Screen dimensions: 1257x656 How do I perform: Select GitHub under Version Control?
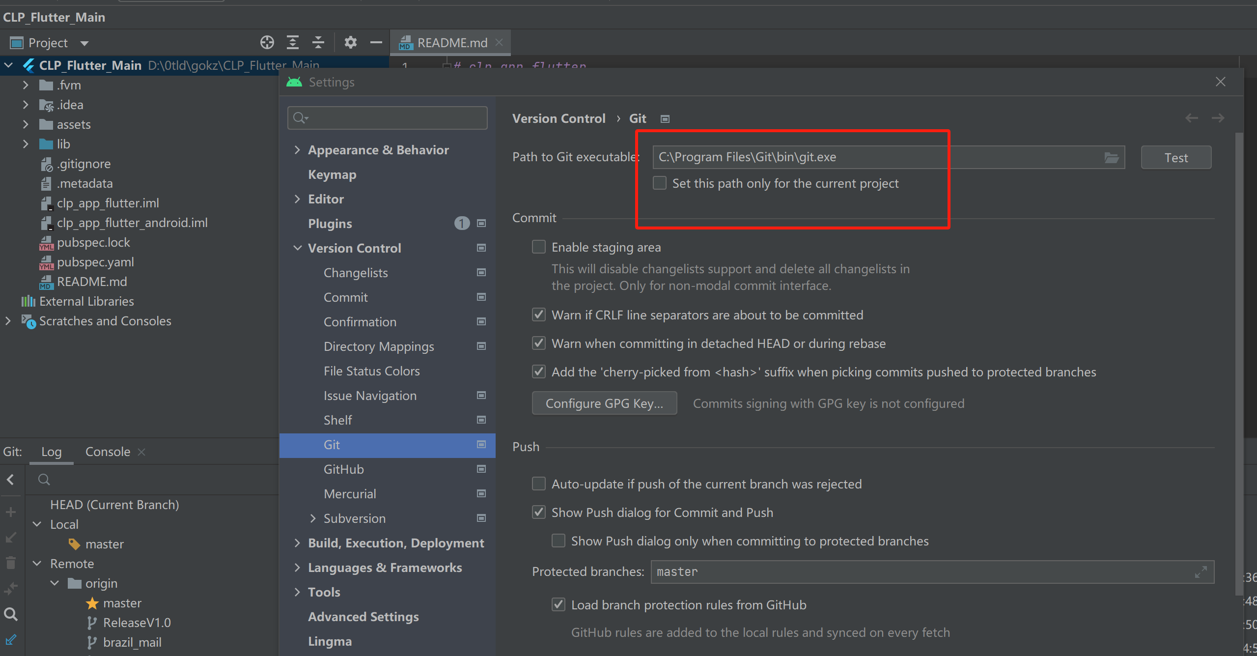(343, 469)
